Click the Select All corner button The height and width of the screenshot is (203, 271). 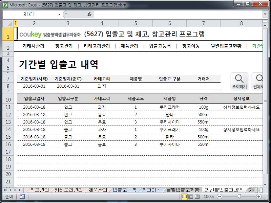point(8,23)
